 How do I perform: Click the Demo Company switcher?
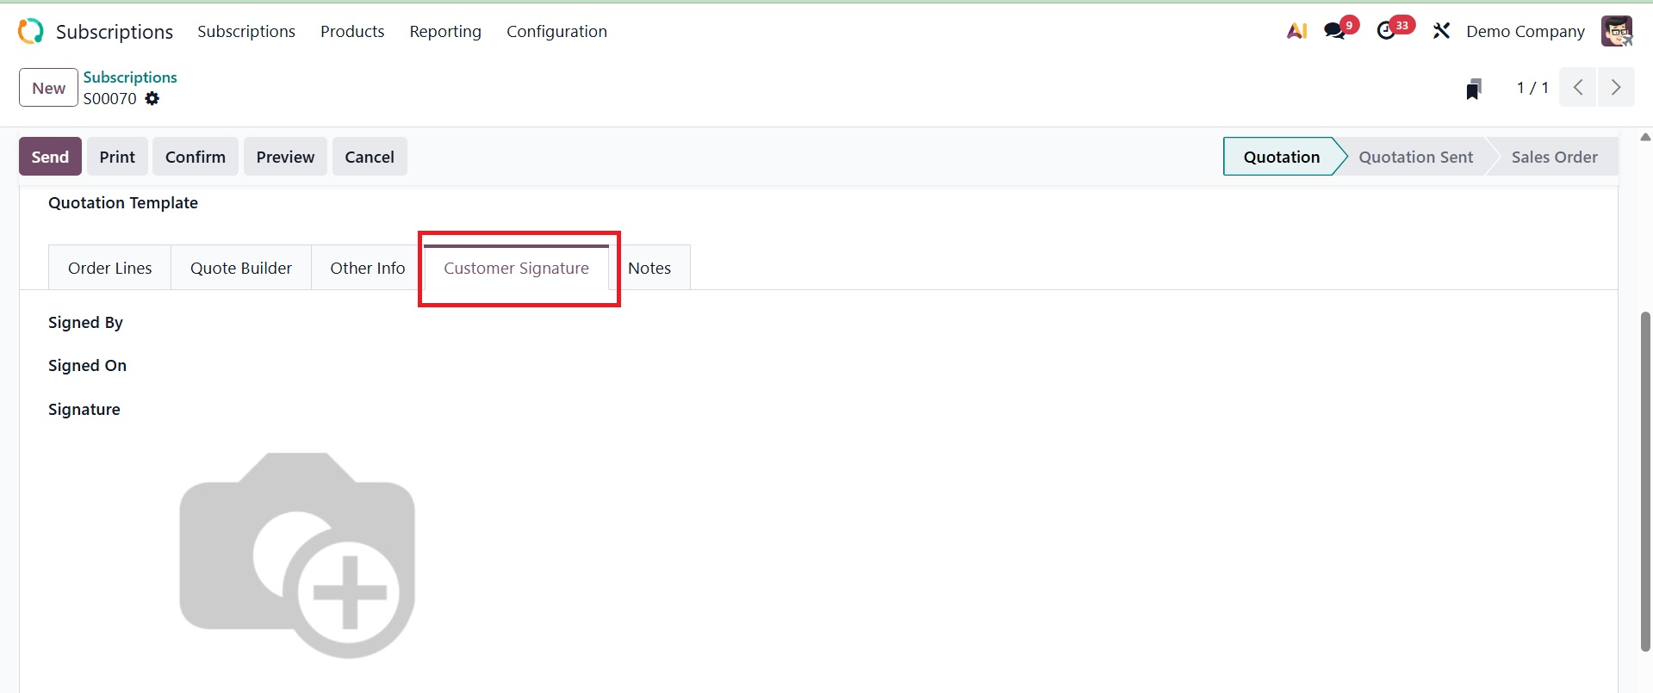[1526, 31]
